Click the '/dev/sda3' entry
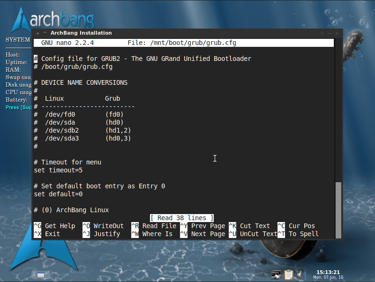The height and width of the screenshot is (282, 375). 62,138
